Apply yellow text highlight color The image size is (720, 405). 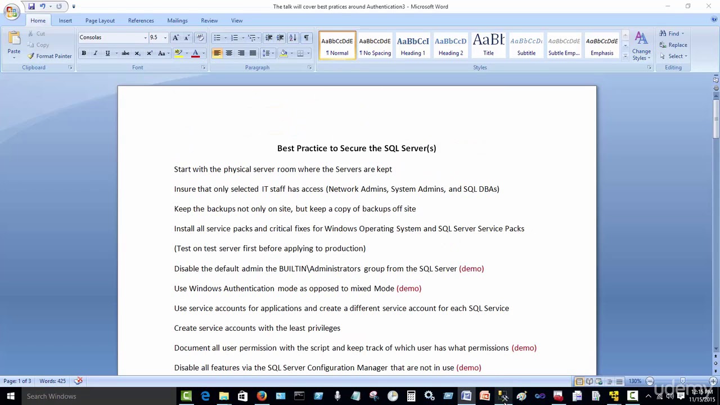click(178, 53)
